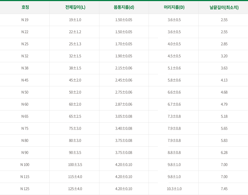Select the N 22 cell
The image size is (248, 195).
point(25,32)
